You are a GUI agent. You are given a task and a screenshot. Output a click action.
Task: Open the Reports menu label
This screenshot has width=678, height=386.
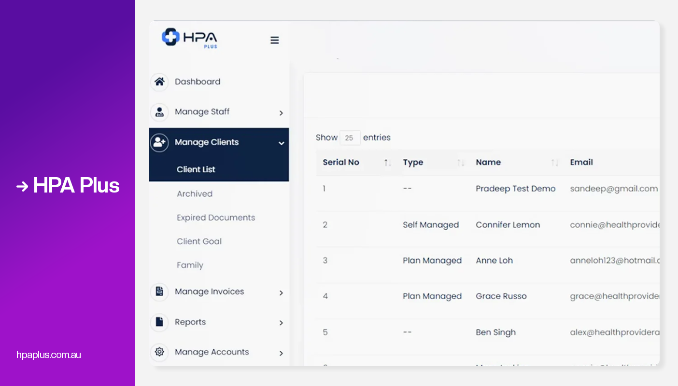pos(190,322)
